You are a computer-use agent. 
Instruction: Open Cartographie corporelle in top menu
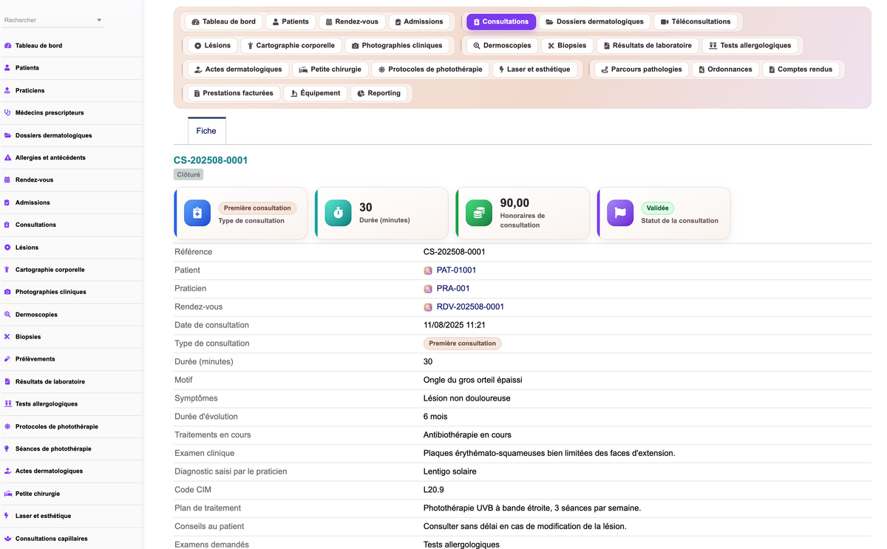point(290,46)
